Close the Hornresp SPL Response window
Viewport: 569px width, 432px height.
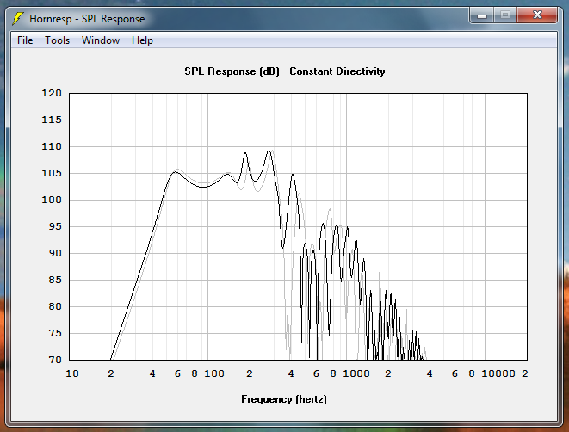(x=537, y=15)
